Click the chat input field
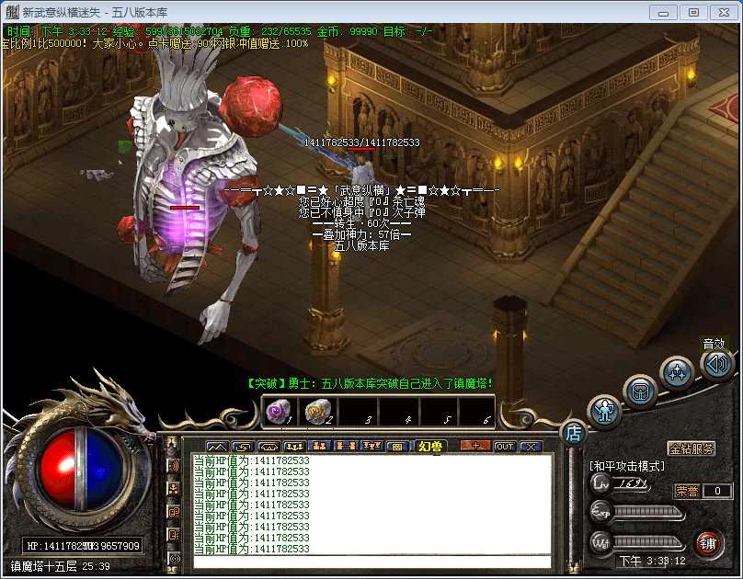 (372, 562)
